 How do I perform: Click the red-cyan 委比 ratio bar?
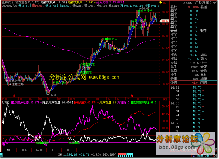pyautogui.click(x=193, y=9)
